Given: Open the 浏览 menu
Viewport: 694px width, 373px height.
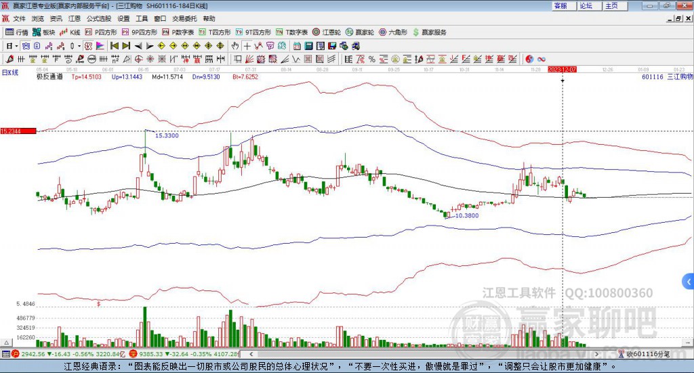Looking at the screenshot, I should (x=38, y=18).
